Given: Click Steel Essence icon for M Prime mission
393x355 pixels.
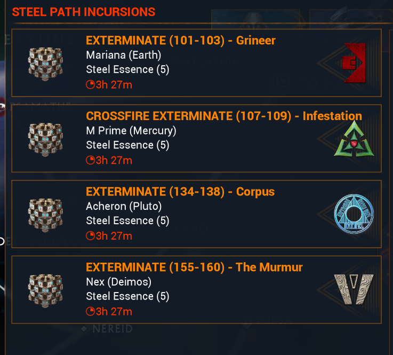Looking at the screenshot, I should coord(45,139).
